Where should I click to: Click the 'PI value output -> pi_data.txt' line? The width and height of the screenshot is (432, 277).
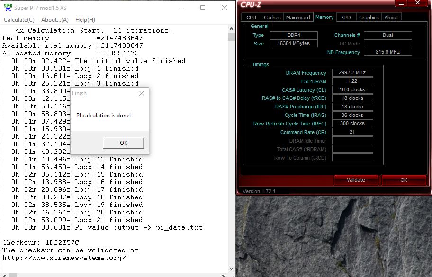(x=107, y=227)
